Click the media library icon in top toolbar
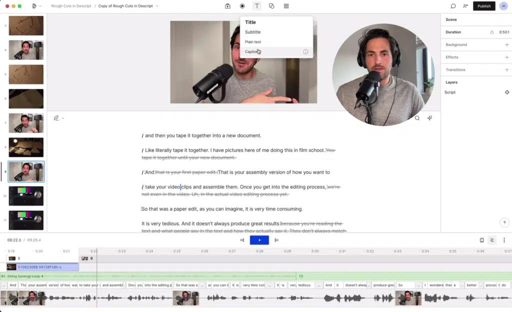 [x=227, y=6]
